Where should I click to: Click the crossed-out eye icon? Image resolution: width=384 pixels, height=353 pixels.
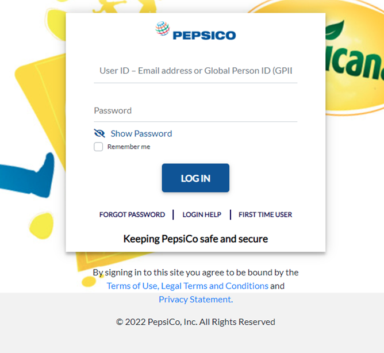(99, 133)
